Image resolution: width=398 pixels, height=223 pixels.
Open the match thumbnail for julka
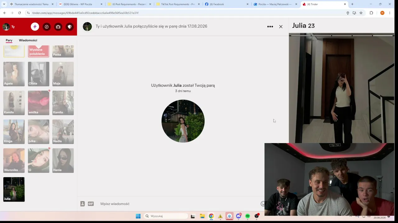pyautogui.click(x=39, y=132)
